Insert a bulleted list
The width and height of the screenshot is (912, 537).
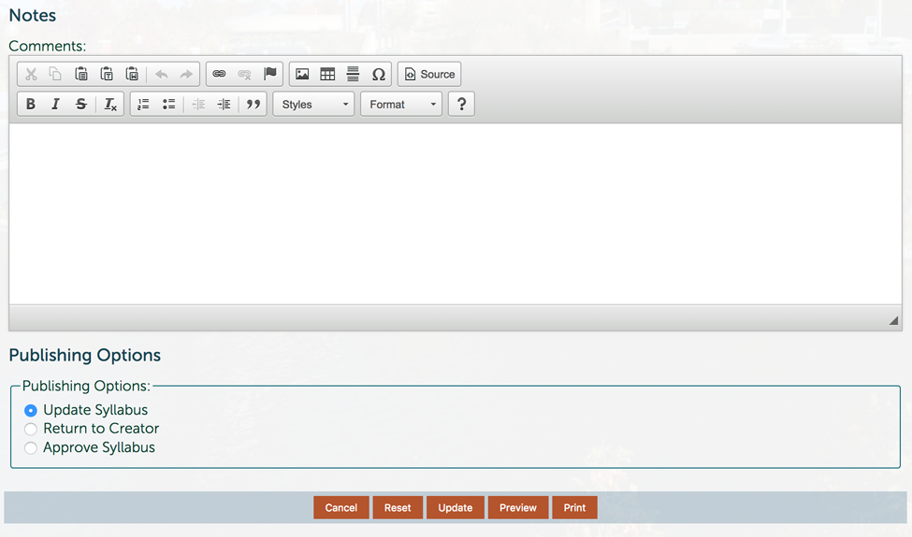(169, 105)
